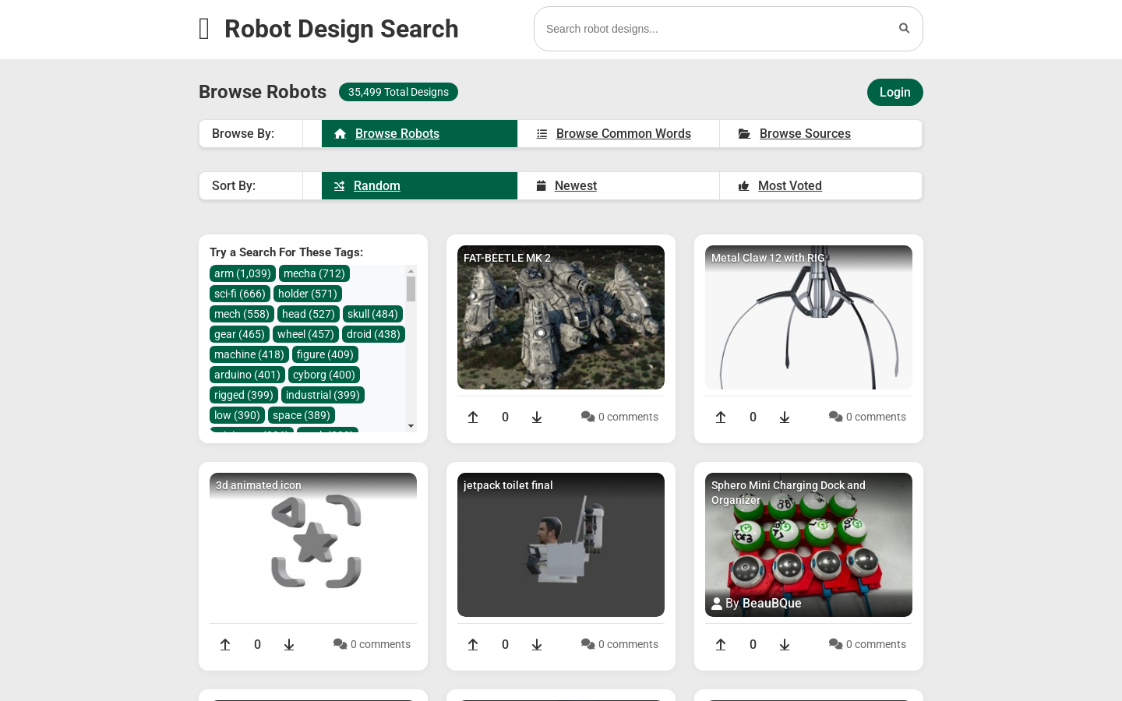Search the wheel (457) tag

coord(305,334)
